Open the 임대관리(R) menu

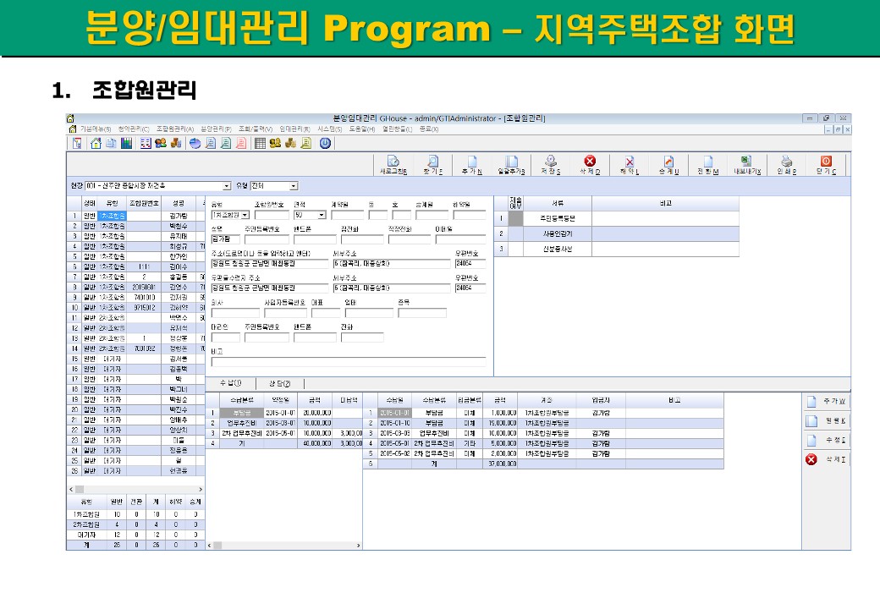pyautogui.click(x=294, y=129)
